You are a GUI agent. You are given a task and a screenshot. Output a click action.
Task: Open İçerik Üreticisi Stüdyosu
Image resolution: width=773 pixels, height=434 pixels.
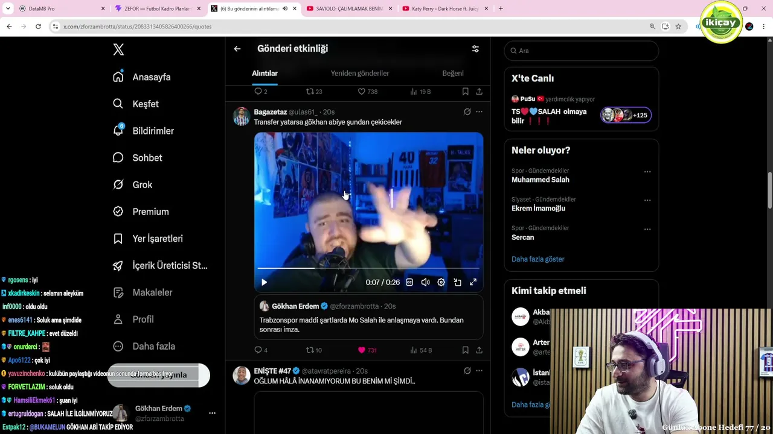[160, 266]
